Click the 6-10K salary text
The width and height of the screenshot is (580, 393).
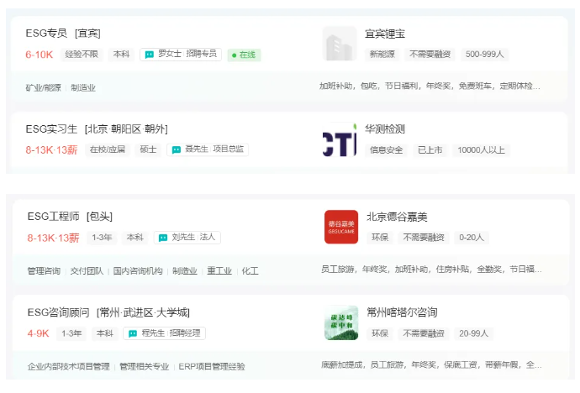39,55
